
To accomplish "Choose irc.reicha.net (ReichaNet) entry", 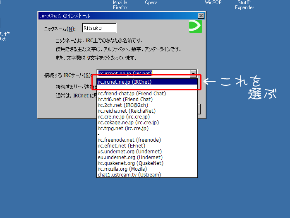I will click(x=147, y=111).
